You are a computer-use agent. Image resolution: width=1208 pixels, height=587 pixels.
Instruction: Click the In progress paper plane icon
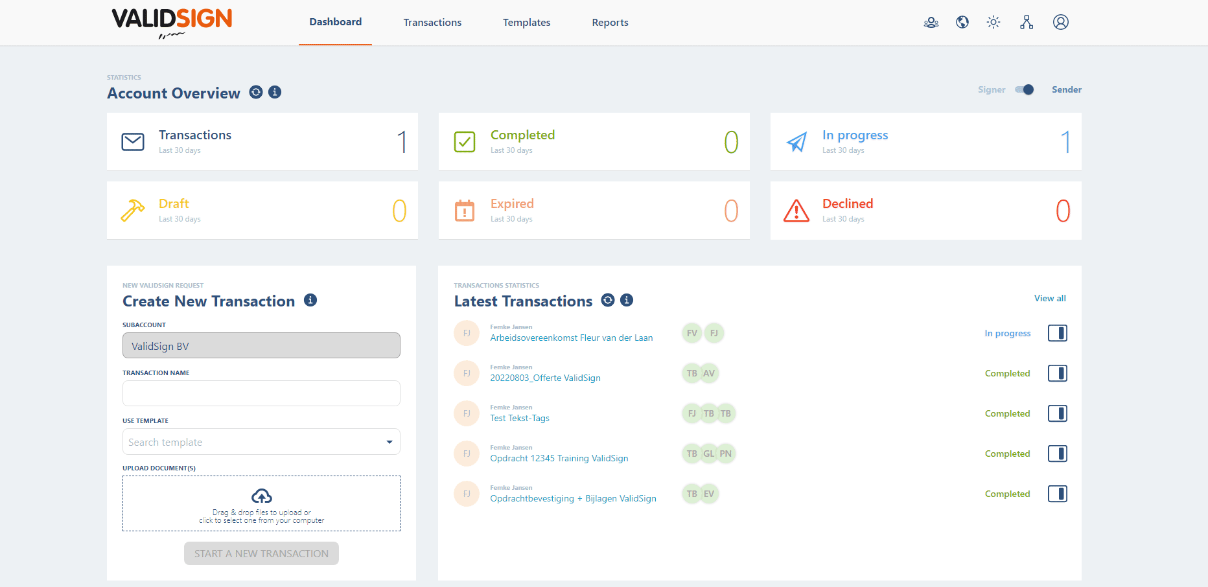[796, 142]
